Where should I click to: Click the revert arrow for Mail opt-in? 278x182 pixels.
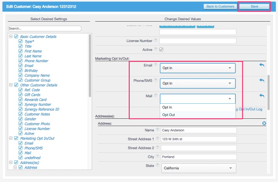pyautogui.click(x=262, y=96)
